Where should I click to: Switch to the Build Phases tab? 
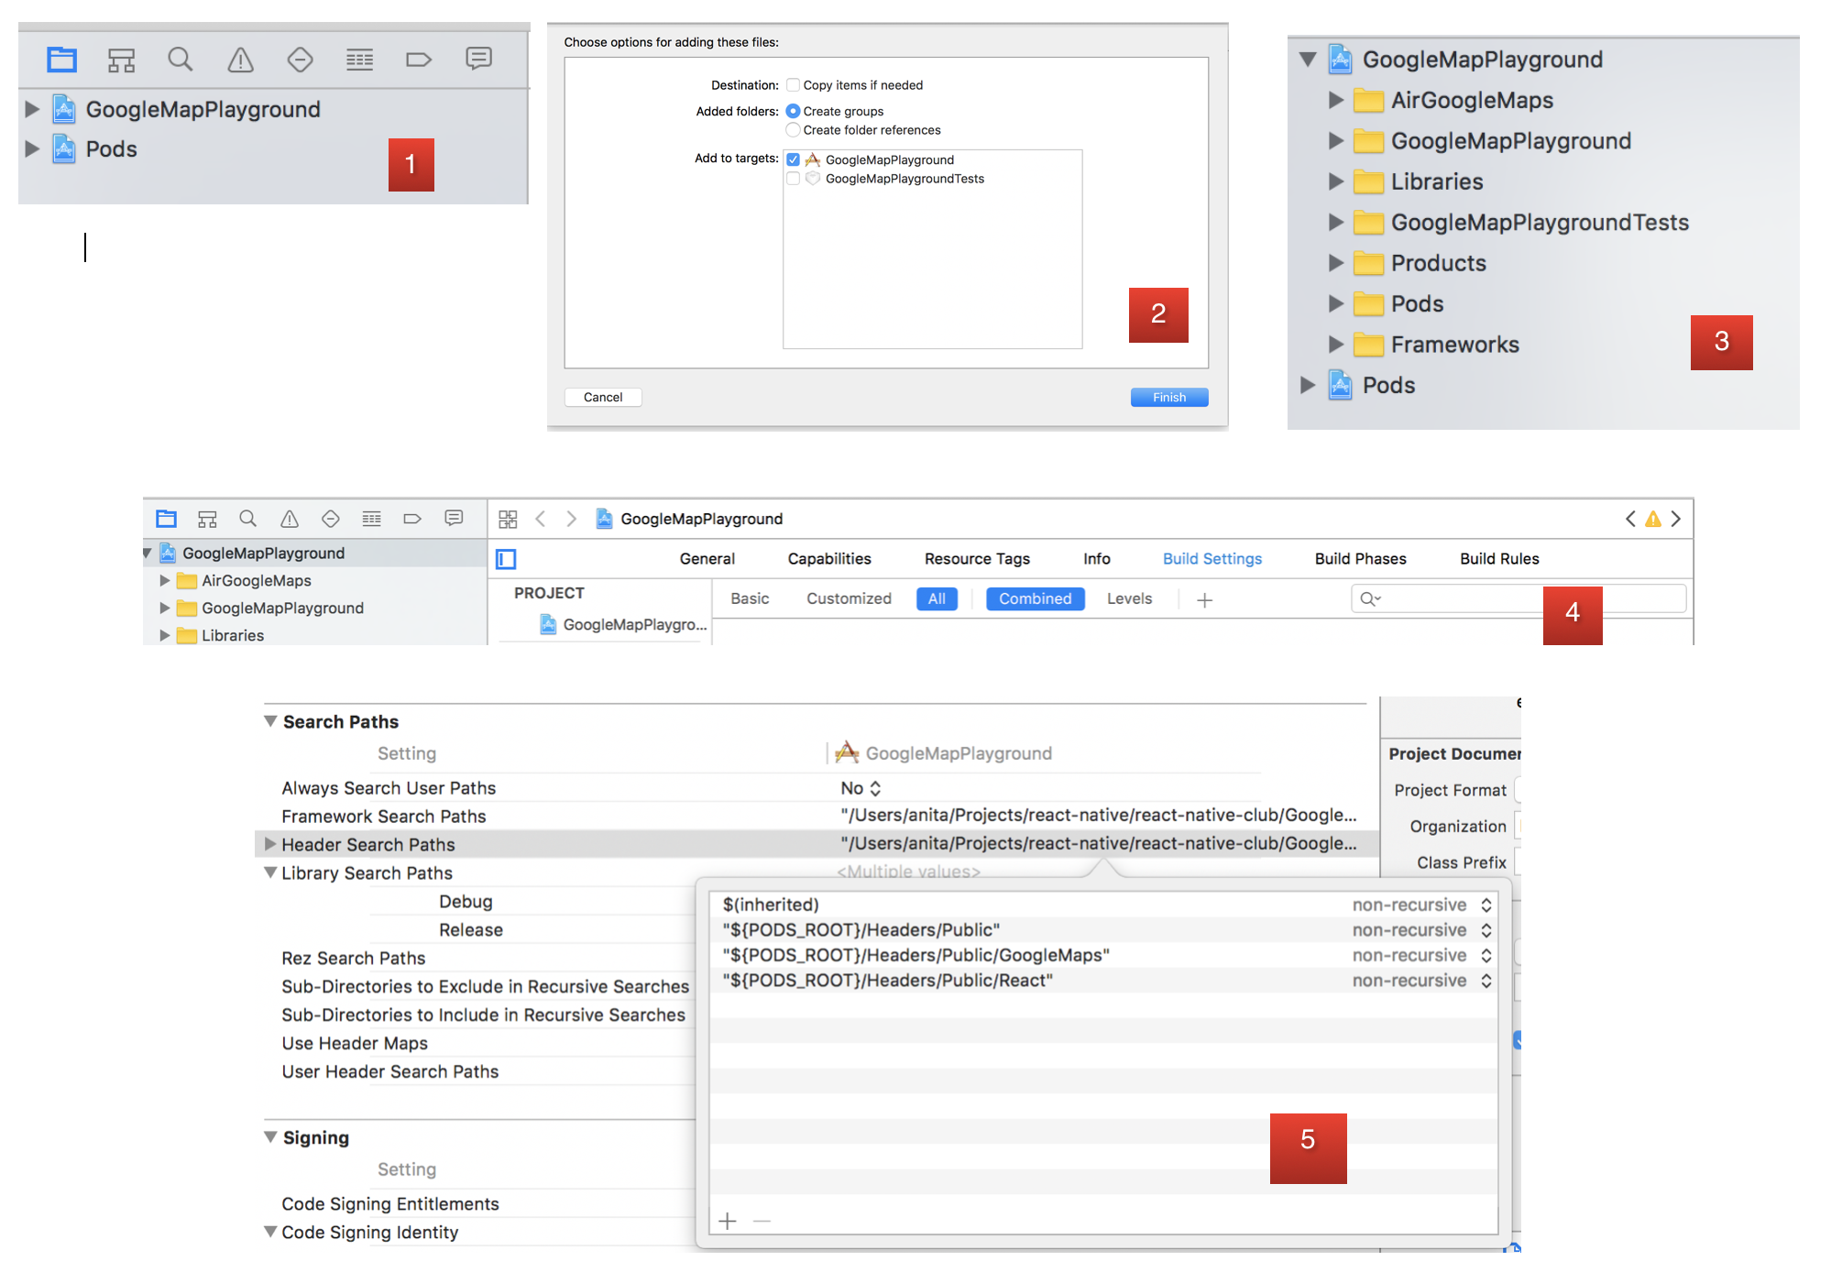1360,559
